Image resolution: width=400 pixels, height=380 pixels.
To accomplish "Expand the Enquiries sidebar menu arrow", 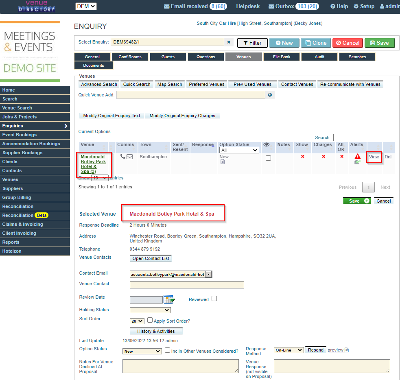I will (x=66, y=126).
